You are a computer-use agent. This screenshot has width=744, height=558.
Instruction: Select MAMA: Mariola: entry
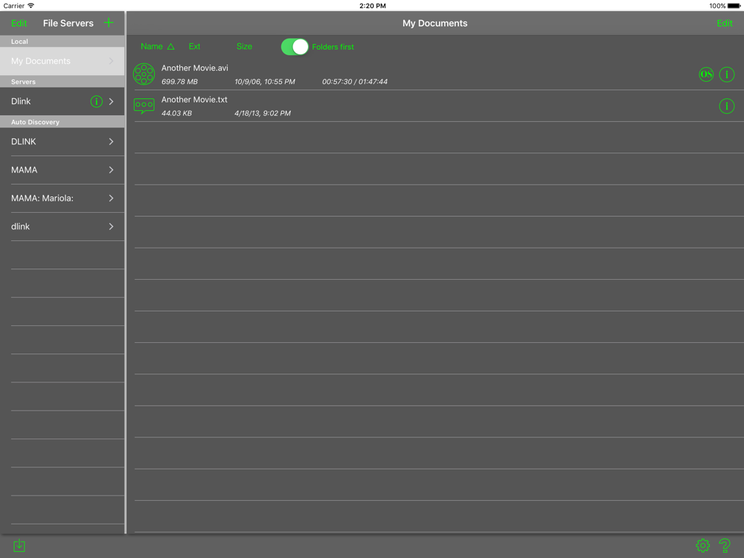62,199
